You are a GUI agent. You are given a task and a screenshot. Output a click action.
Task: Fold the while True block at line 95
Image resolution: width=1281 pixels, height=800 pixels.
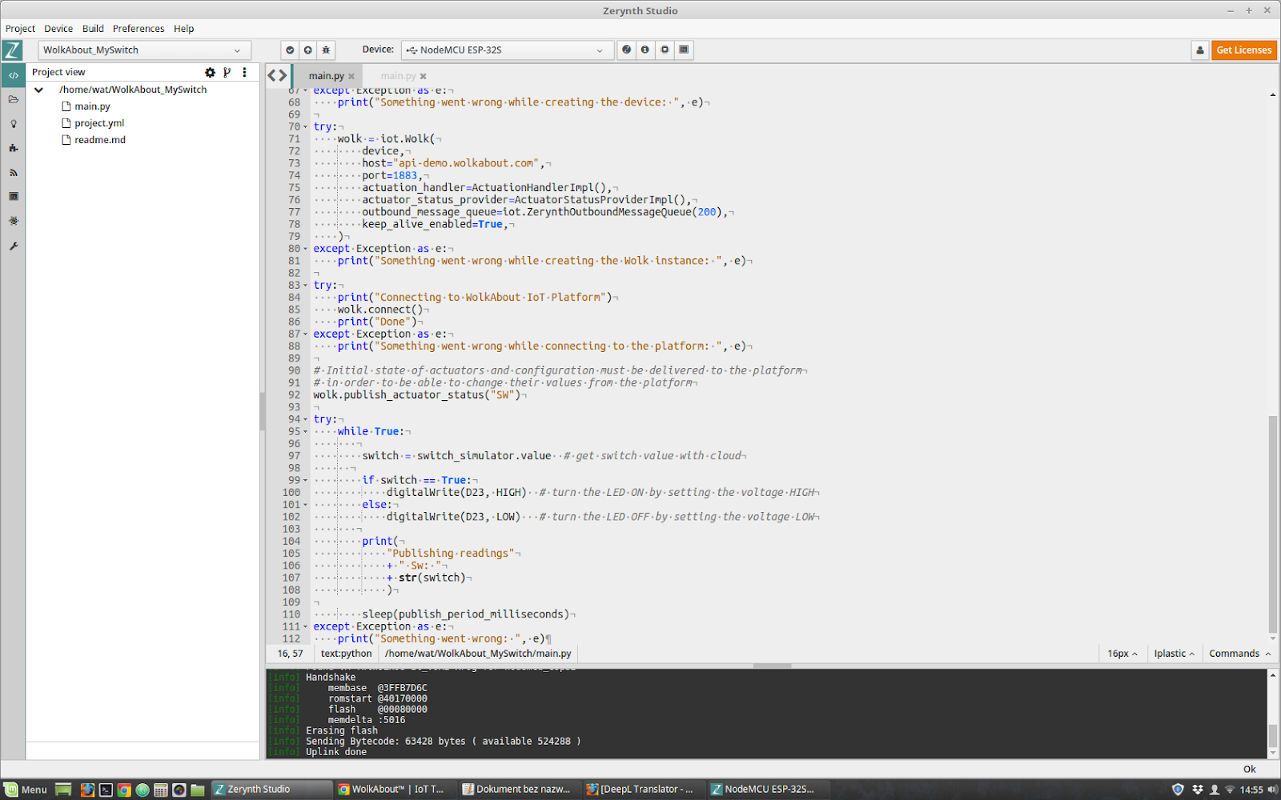[305, 432]
